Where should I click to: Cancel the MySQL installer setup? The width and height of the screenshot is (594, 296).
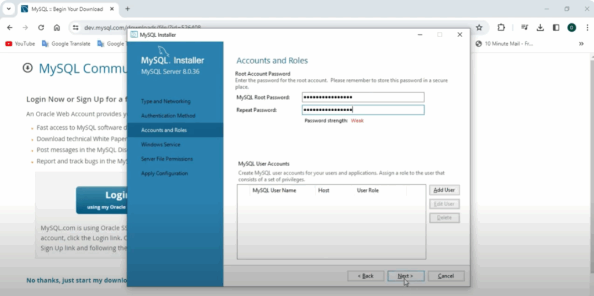coord(446,276)
